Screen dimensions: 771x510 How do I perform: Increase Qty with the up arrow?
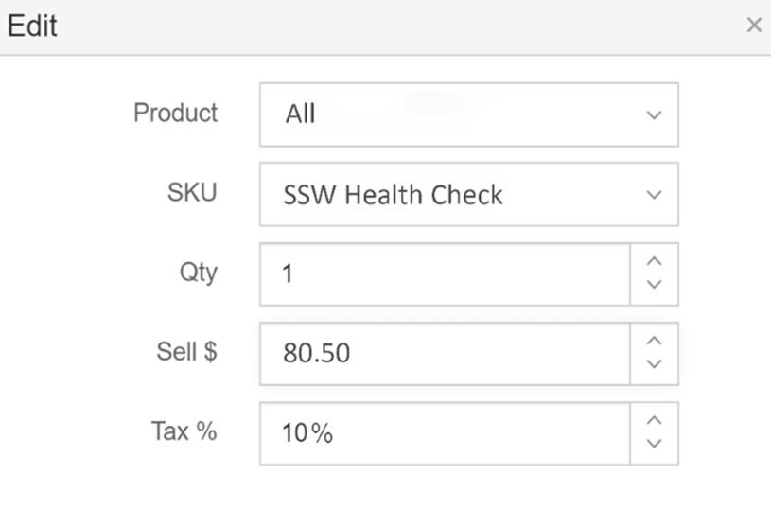(654, 263)
